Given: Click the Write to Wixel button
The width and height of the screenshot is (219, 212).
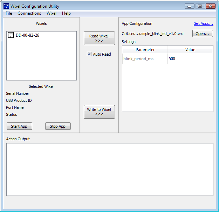Looking at the screenshot, I should point(99,112).
